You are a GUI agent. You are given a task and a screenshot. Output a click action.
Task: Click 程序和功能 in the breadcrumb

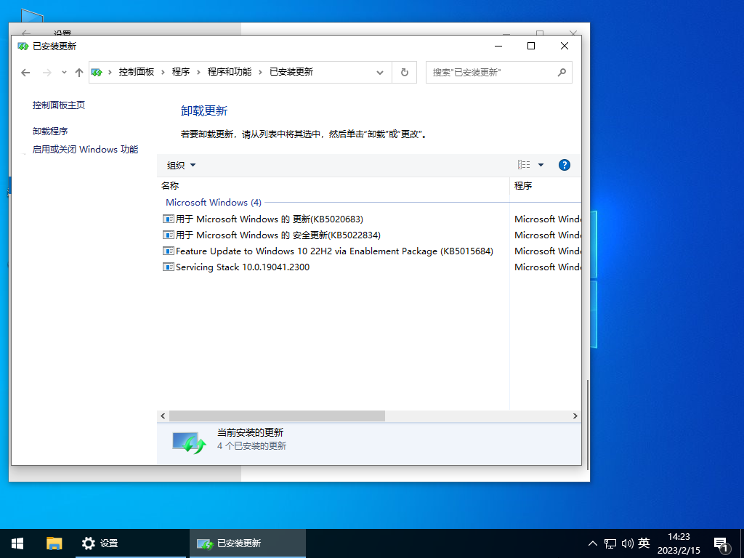click(x=229, y=72)
